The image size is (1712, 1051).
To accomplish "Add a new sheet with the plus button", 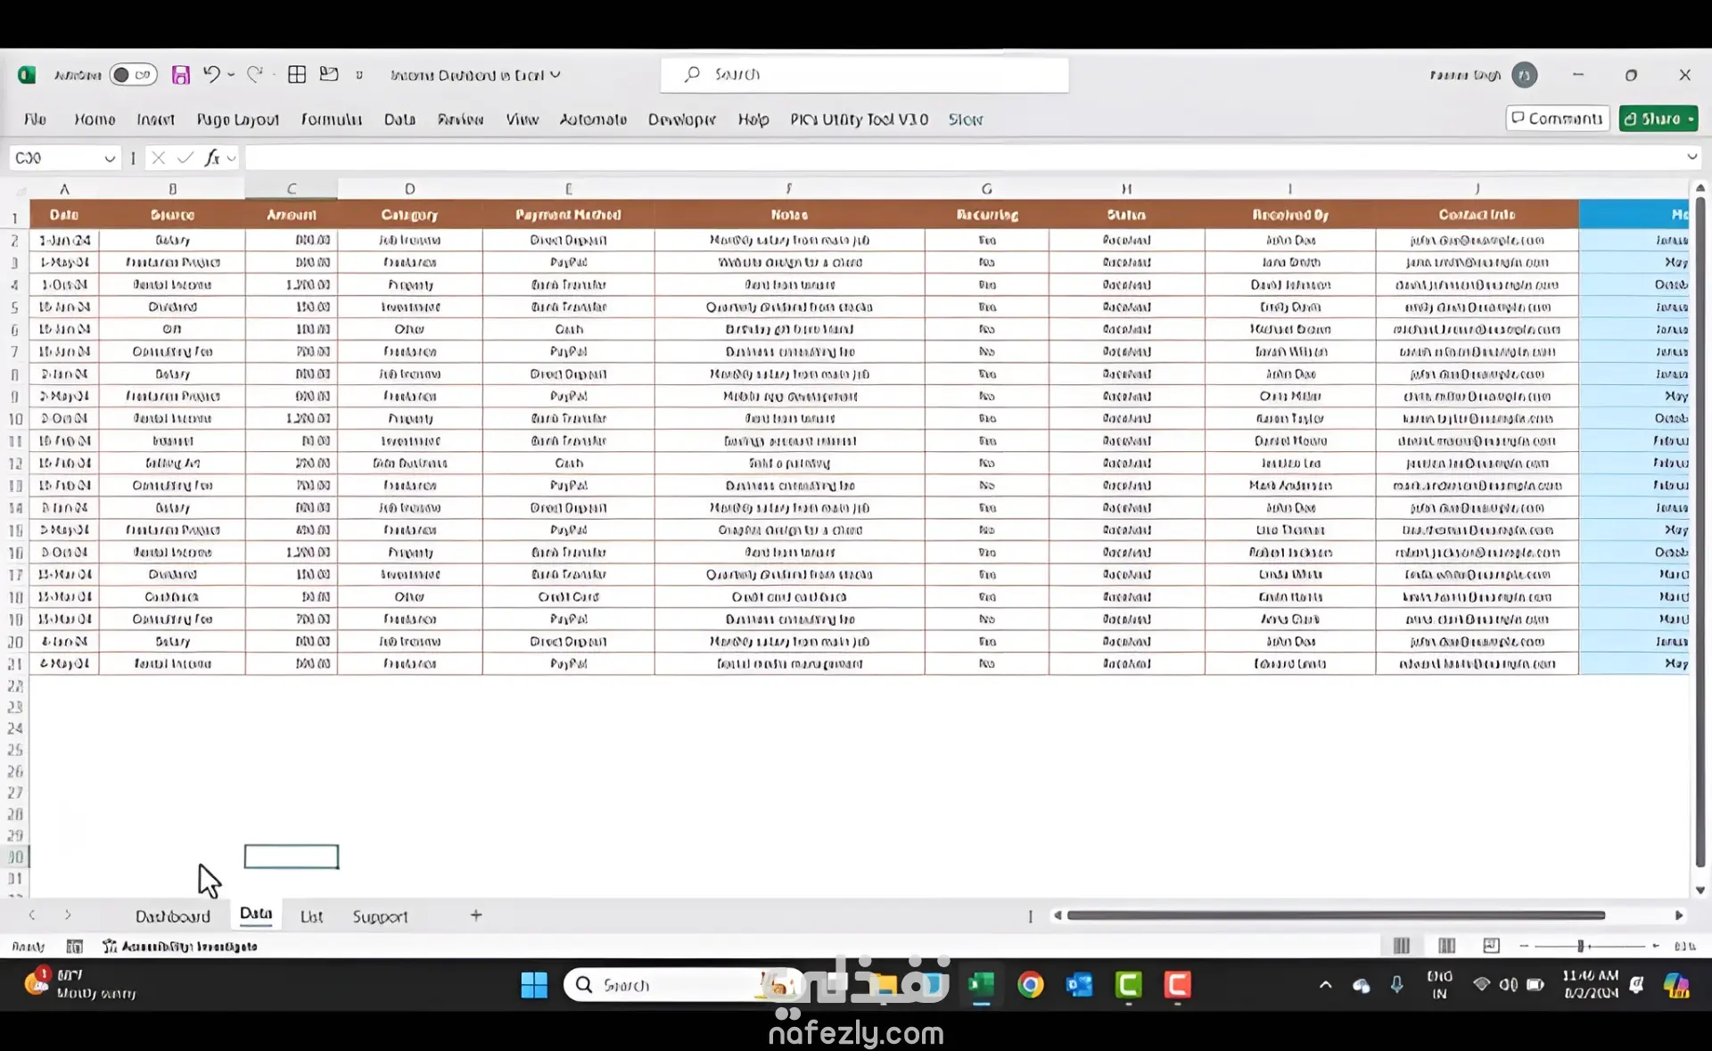I will pos(476,916).
